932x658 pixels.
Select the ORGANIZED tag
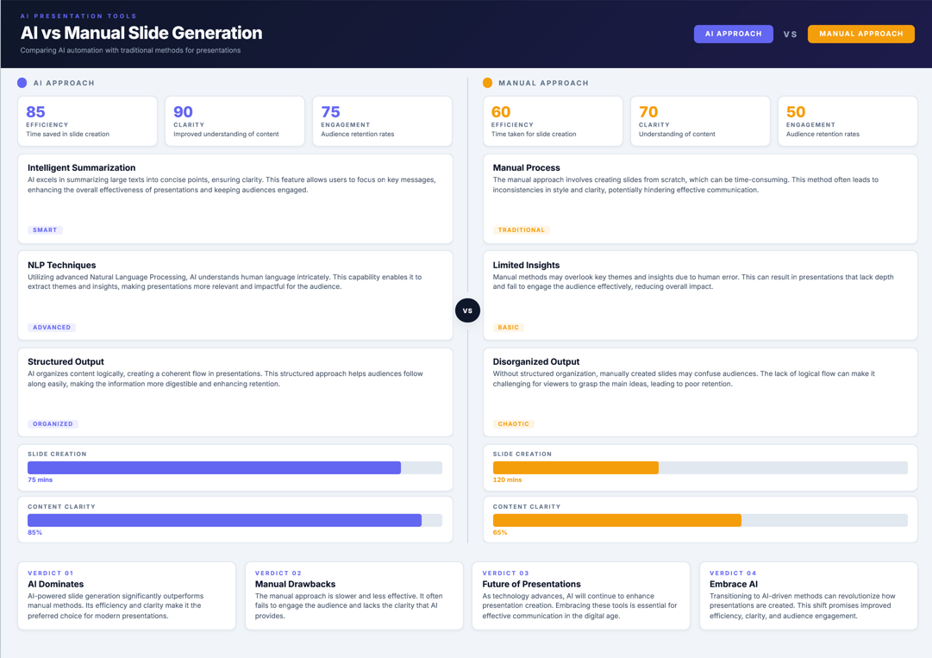point(53,424)
